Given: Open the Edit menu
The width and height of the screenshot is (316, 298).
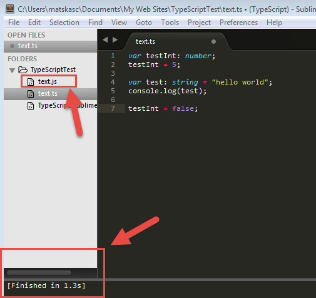Looking at the screenshot, I should [x=34, y=23].
